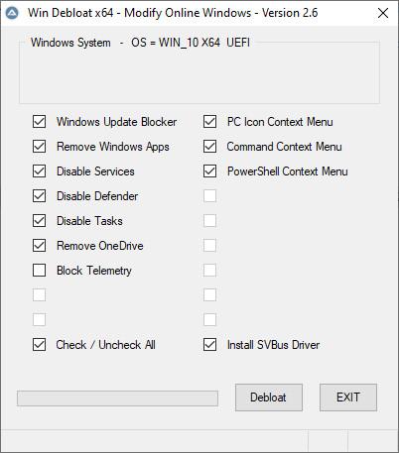Toggle Remove Windows Apps checkbox
The width and height of the screenshot is (399, 453).
pos(40,147)
